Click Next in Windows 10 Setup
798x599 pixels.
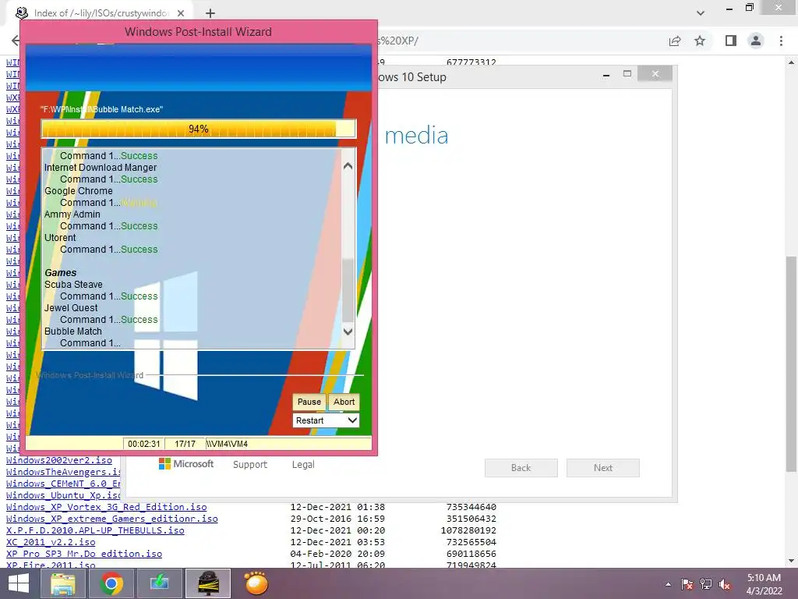pyautogui.click(x=602, y=468)
